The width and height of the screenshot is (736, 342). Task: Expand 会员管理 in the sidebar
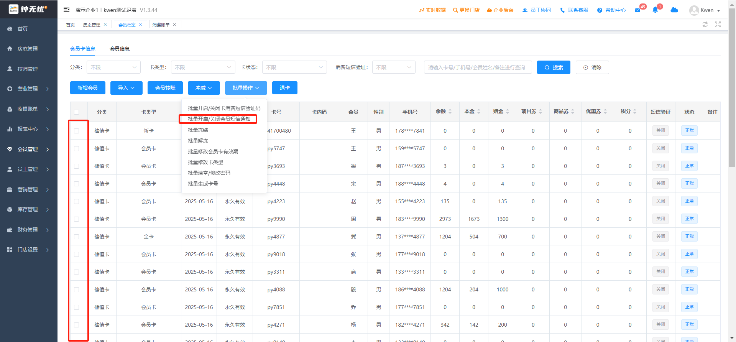(x=28, y=149)
